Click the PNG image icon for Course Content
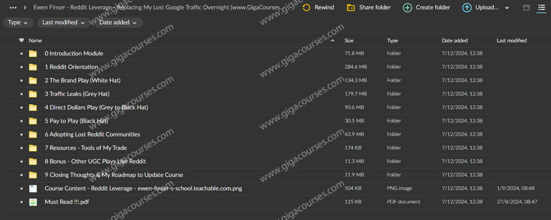 [33, 188]
